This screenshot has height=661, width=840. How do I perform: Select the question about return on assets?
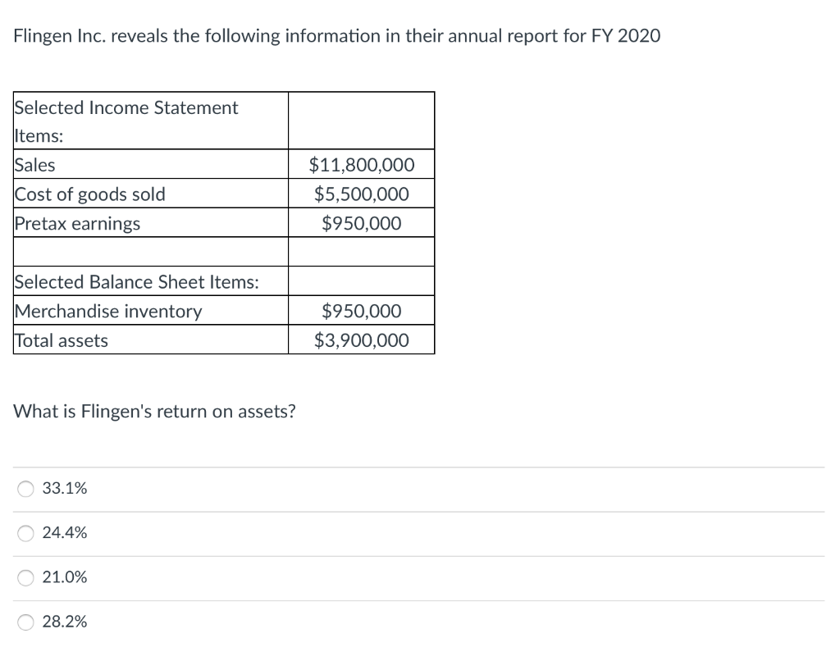pyautogui.click(x=154, y=411)
